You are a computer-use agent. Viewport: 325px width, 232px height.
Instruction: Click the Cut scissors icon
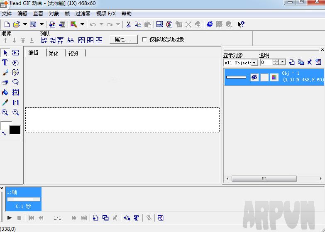tap(128, 24)
